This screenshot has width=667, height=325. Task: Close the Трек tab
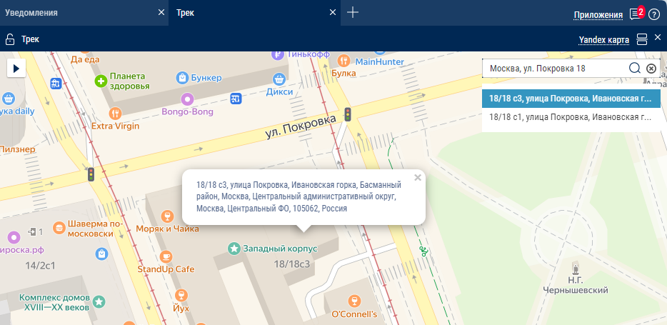(333, 12)
